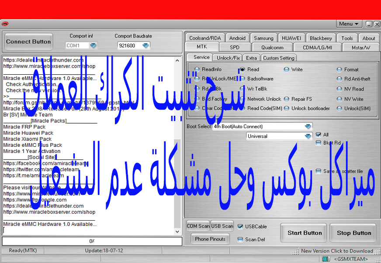Screen dimensions: 381x263
Task: Click the Connect Button
Action: (x=28, y=42)
